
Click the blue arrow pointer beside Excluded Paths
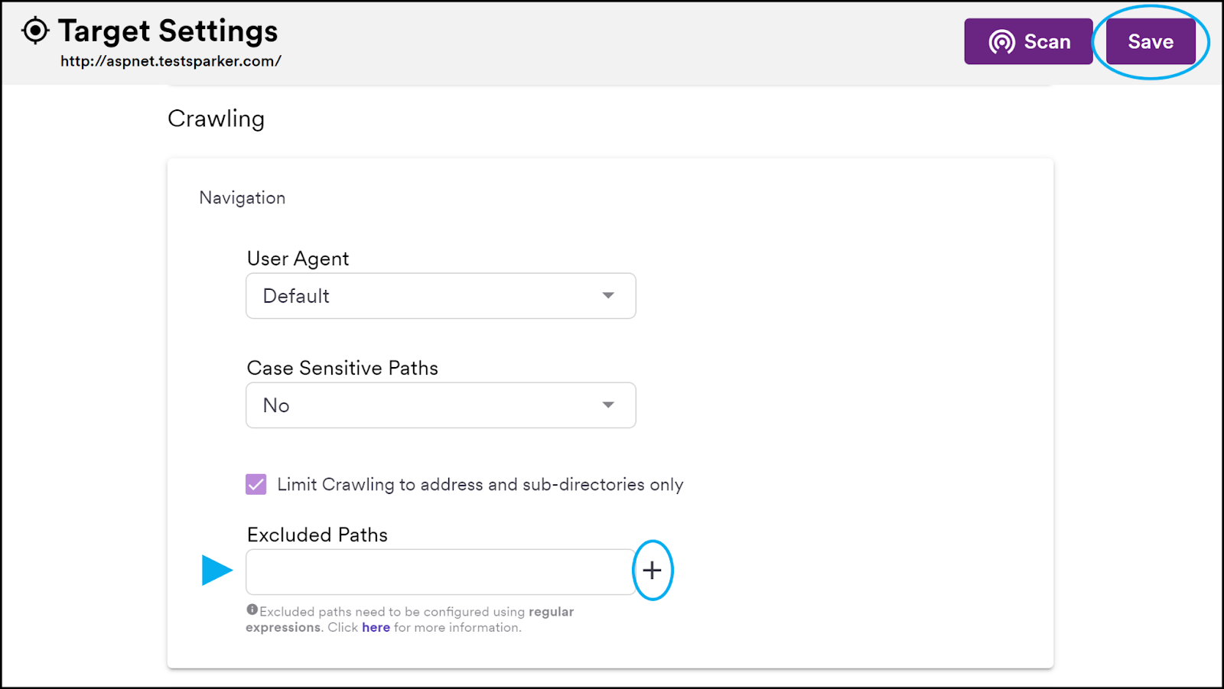point(216,570)
